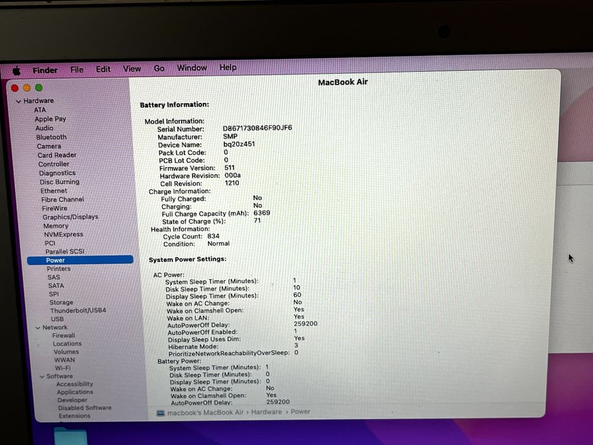Screen dimensions: 593x445
Task: Select Printers in the sidebar
Action: click(58, 269)
